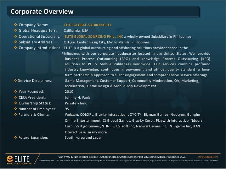226x169 pixels.
Task: Select the Year Founded label
Action: (x=32, y=91)
